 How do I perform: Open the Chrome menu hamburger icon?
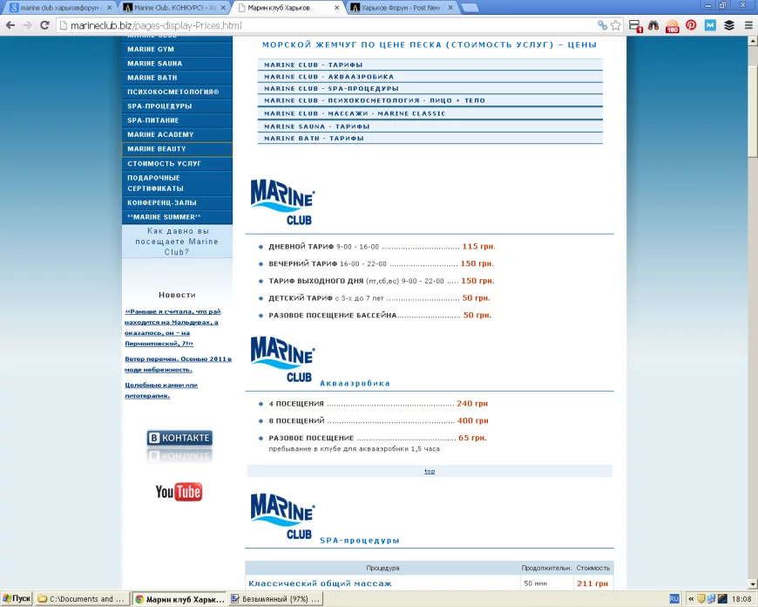click(x=748, y=25)
